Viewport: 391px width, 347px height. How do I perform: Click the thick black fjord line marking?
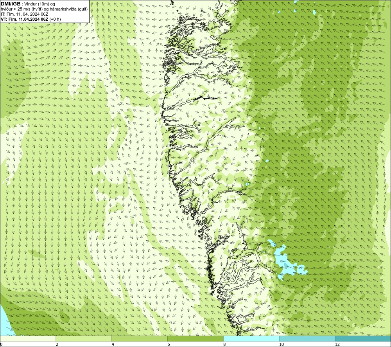(206, 98)
